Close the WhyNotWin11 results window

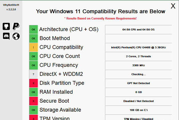click(x=173, y=6)
